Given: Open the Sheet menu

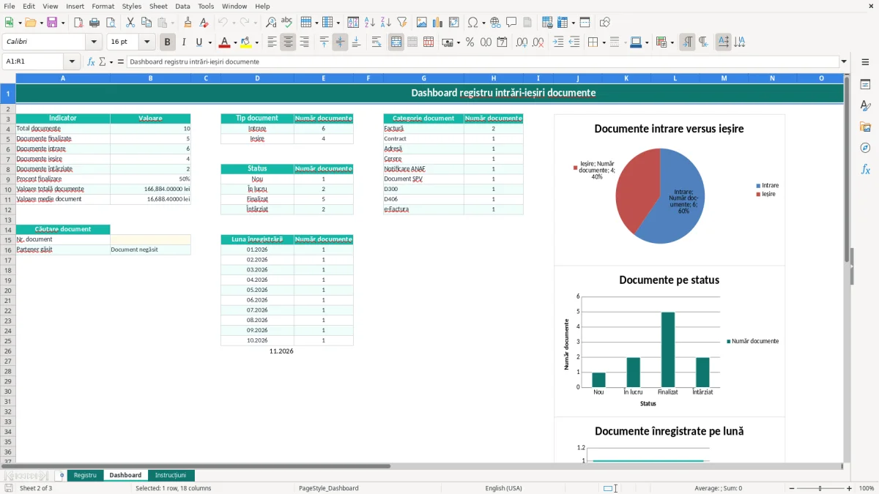Looking at the screenshot, I should 158,6.
